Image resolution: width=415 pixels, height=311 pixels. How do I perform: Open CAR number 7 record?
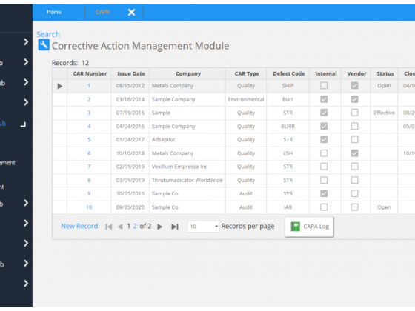(89, 167)
